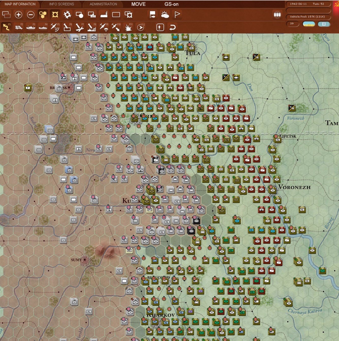Click the Voronezh city label on the map
339x341 pixels.
point(295,187)
